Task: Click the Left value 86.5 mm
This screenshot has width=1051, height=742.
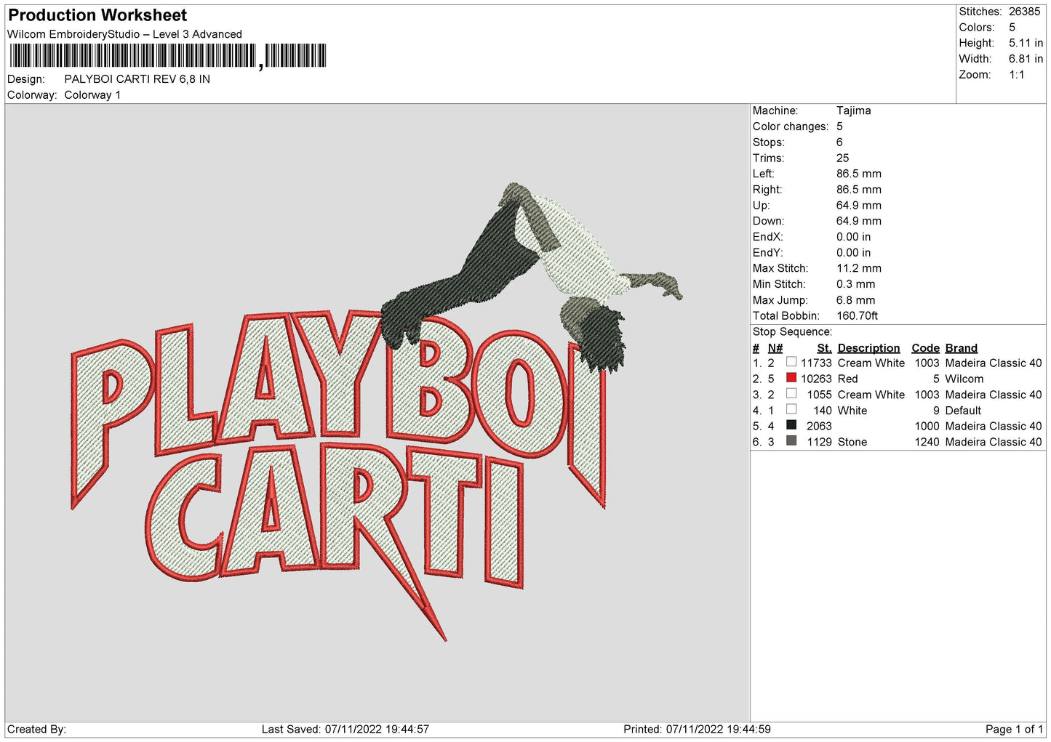Action: point(858,174)
